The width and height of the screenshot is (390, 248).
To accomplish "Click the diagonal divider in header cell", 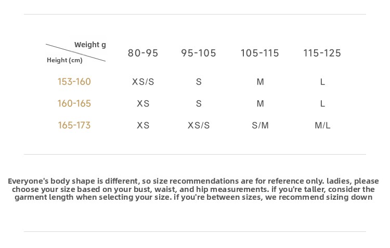I will point(75,52).
